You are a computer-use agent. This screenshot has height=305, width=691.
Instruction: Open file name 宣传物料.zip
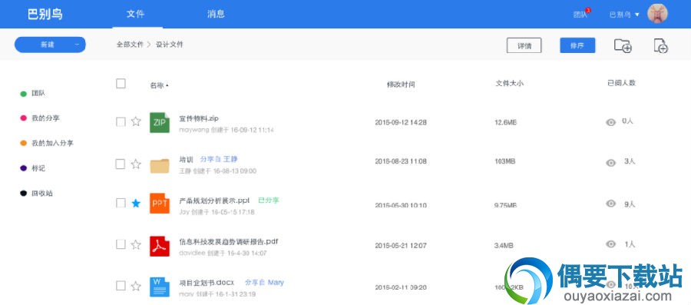click(x=199, y=118)
